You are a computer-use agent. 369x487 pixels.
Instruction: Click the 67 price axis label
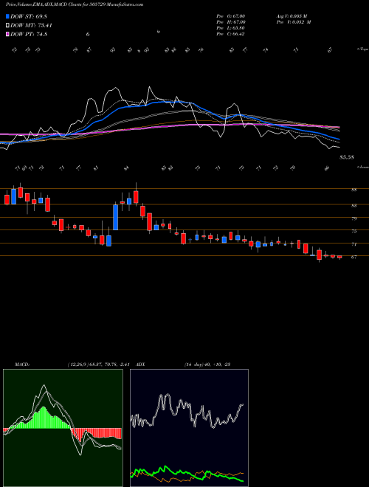click(354, 258)
